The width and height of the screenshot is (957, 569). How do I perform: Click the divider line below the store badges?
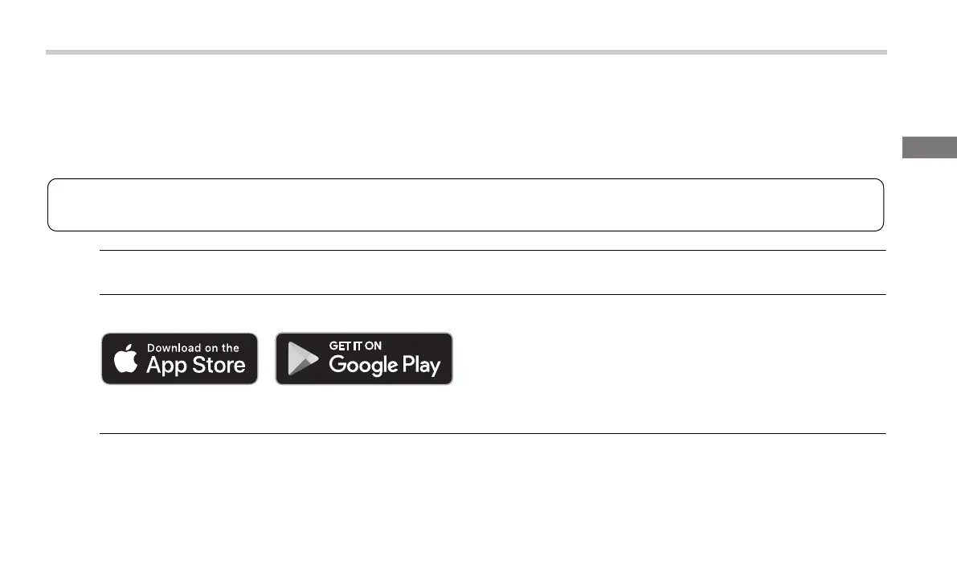492,434
